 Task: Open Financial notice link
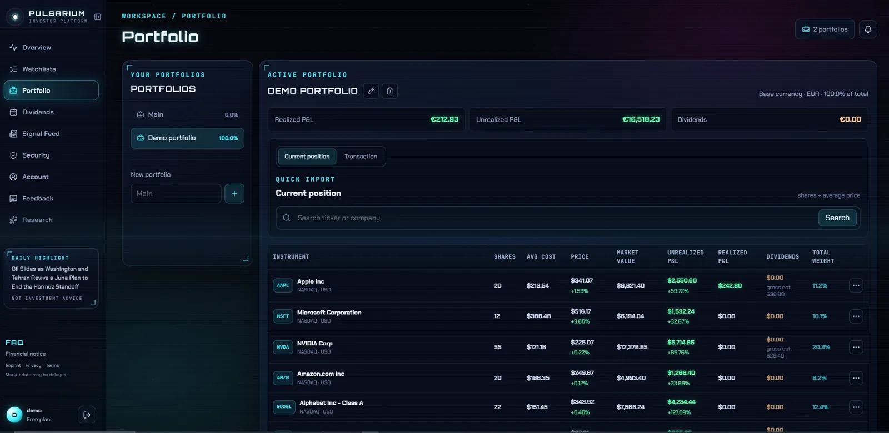pos(26,354)
